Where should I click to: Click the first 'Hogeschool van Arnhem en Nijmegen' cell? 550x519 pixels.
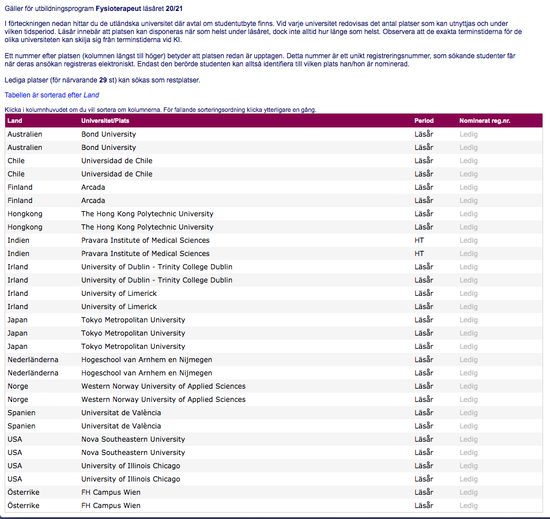point(146,360)
